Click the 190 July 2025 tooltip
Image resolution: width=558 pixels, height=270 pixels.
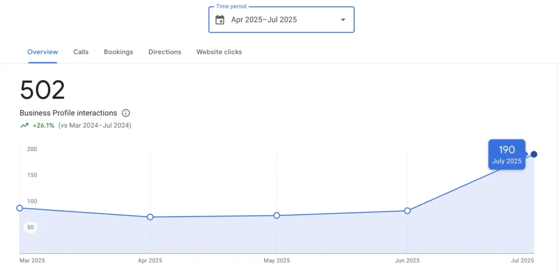click(507, 155)
